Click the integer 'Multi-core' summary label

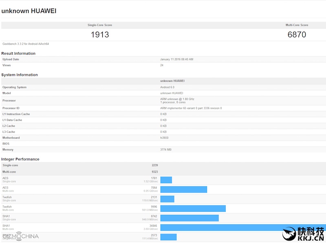(x=9, y=172)
